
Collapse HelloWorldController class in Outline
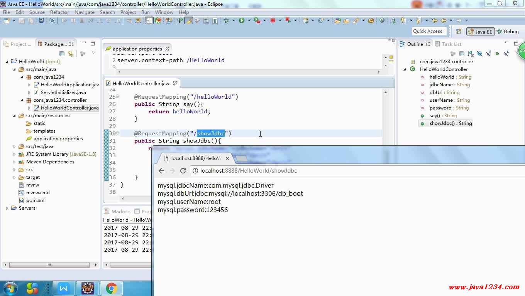[405, 69]
